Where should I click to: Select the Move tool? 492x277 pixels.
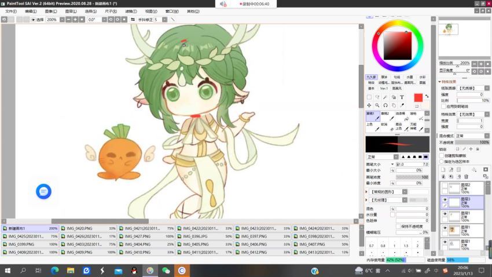369,105
